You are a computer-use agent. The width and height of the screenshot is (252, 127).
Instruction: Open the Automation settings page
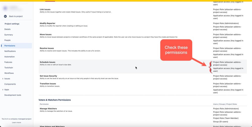(x=10, y=57)
